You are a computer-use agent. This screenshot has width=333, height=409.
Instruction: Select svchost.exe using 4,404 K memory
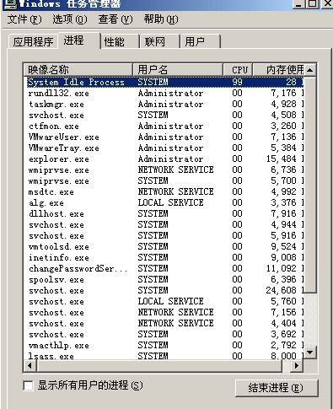[165, 323]
